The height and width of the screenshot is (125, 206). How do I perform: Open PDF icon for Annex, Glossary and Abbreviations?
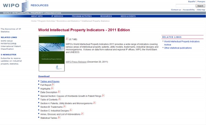point(82,114)
